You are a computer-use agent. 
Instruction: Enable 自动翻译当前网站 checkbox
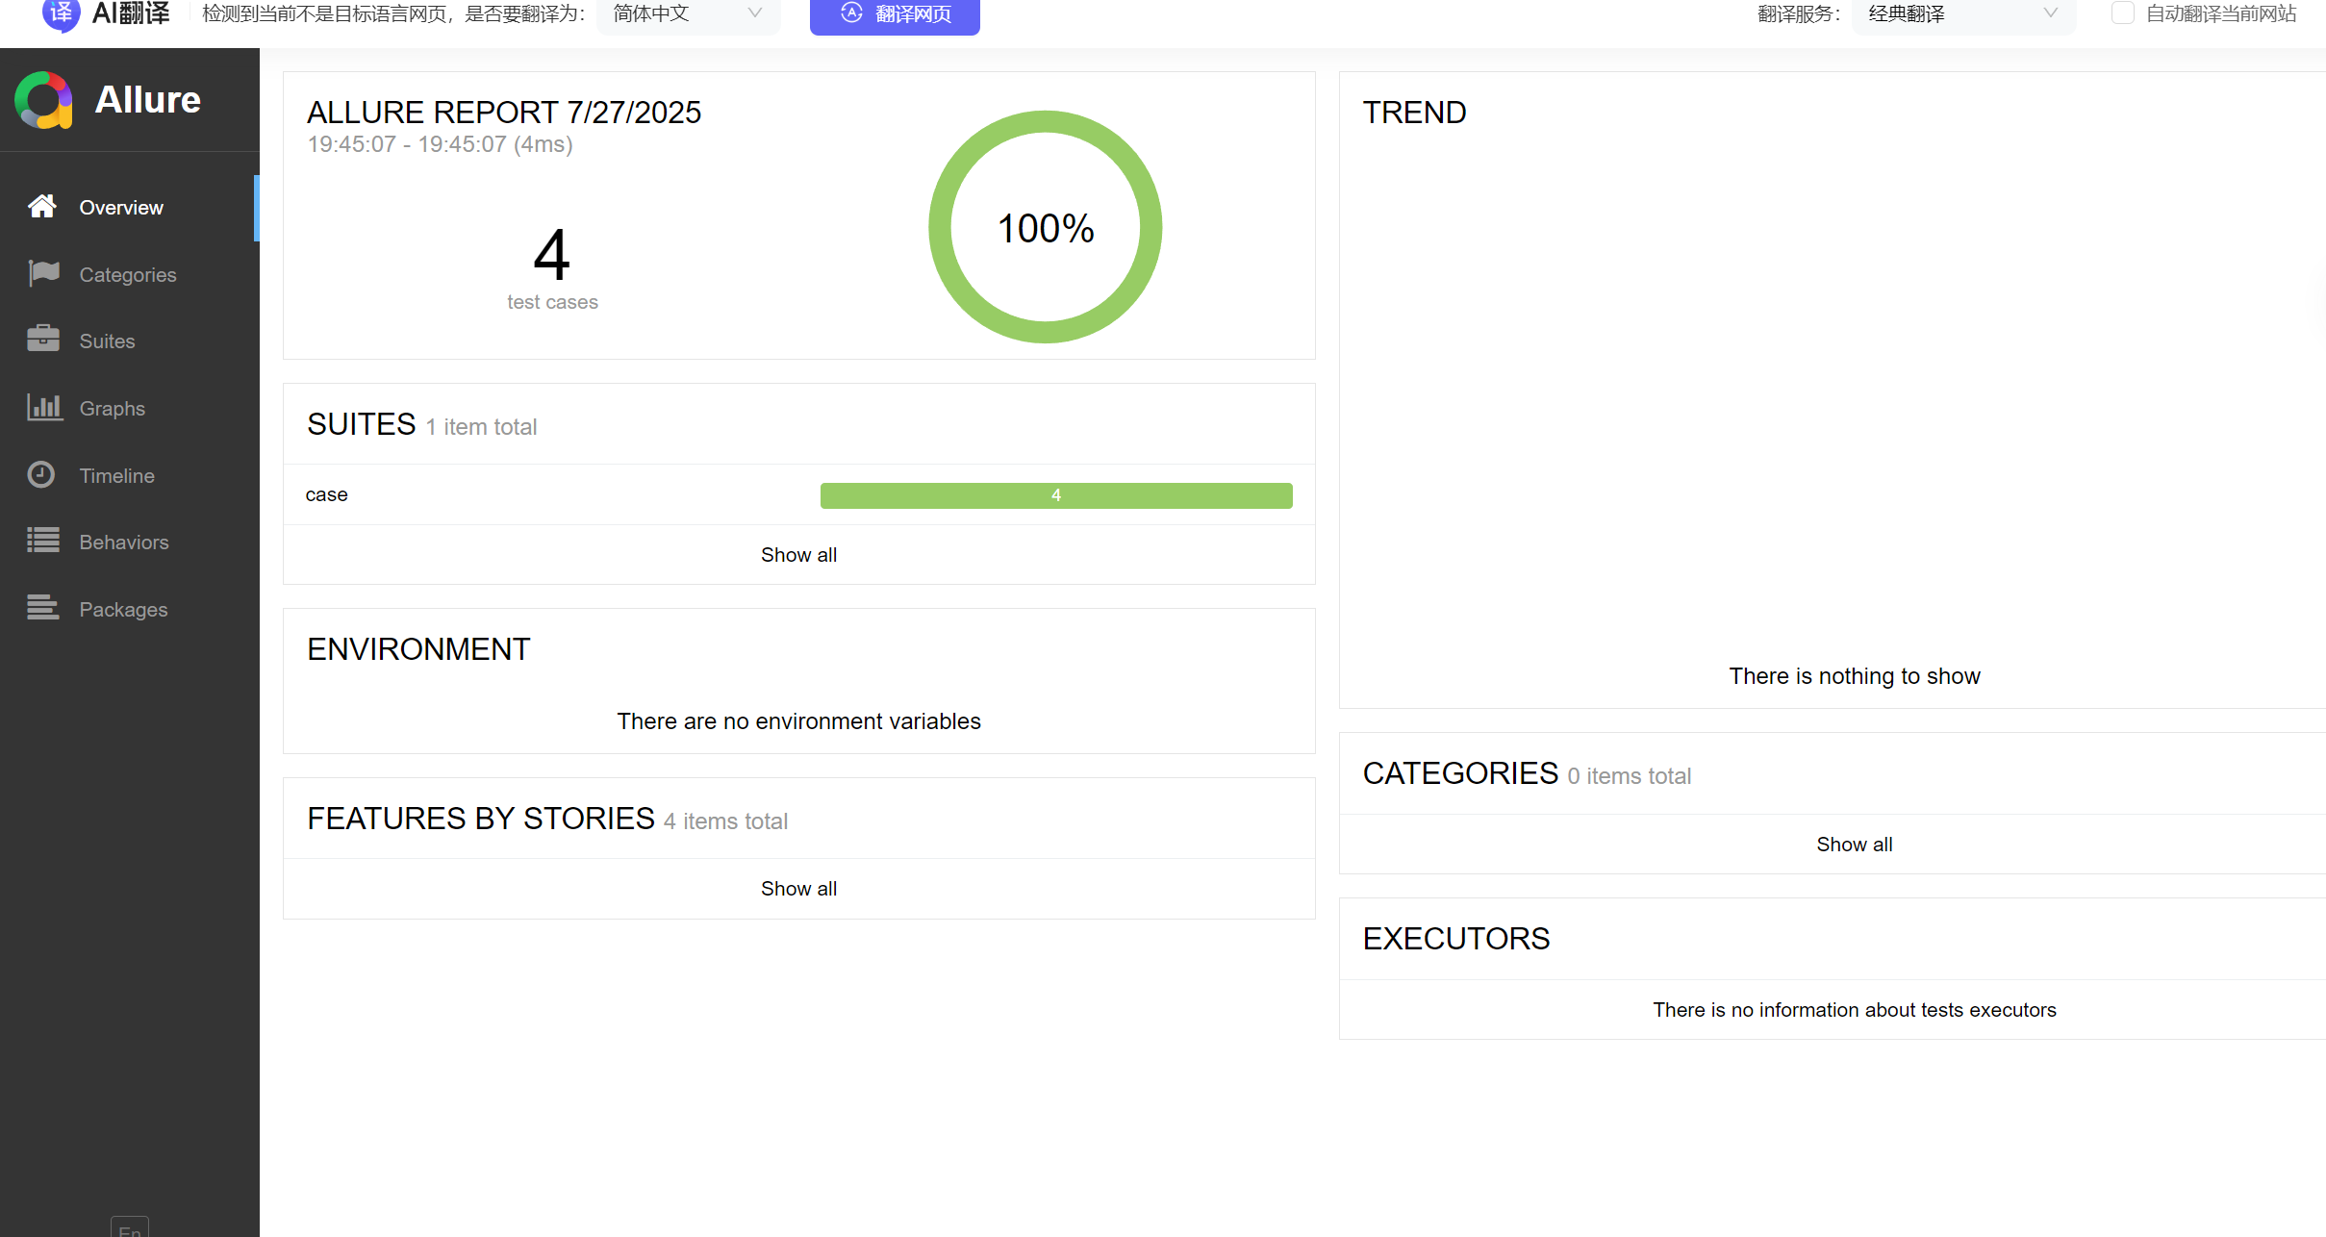[x=2122, y=13]
